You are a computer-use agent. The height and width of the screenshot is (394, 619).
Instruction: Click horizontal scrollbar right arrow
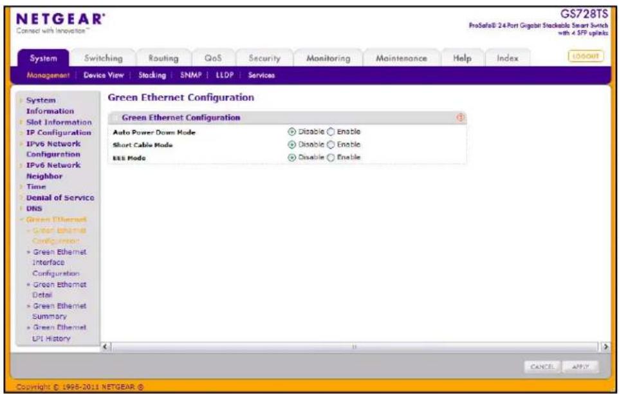(605, 347)
